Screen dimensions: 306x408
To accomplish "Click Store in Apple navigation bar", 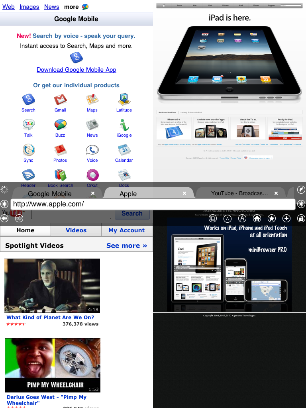I will coord(179,6).
